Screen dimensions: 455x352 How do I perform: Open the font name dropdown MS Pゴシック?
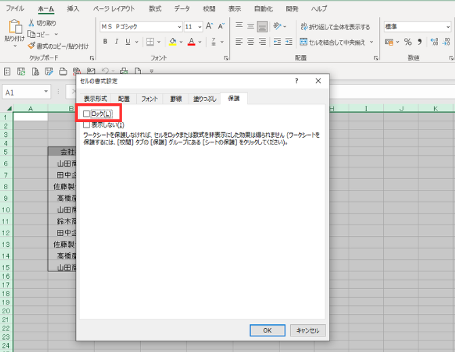point(179,27)
